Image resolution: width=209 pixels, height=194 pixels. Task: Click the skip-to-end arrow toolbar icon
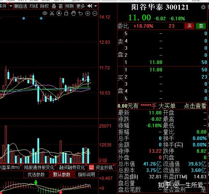(90, 6)
